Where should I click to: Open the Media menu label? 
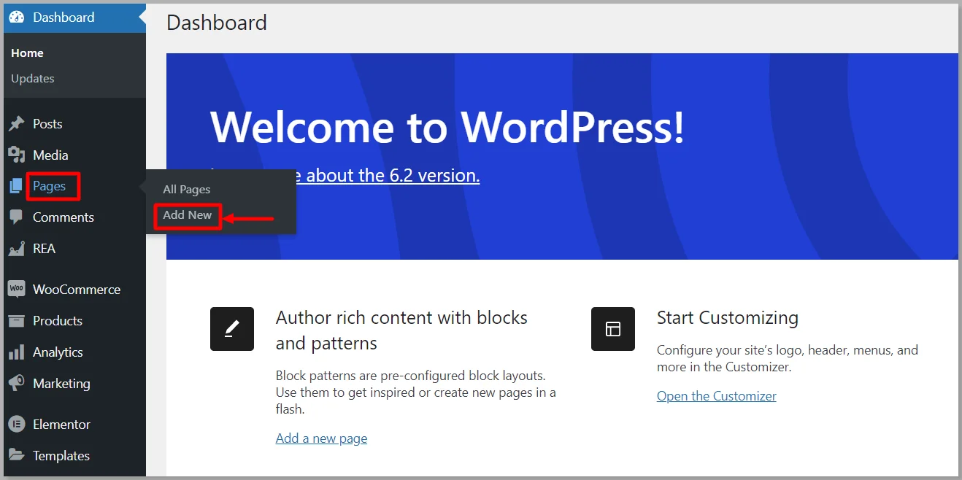(50, 155)
